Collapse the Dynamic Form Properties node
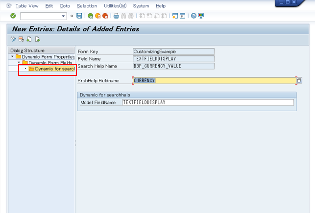Image resolution: width=315 pixels, height=213 pixels. (12, 56)
